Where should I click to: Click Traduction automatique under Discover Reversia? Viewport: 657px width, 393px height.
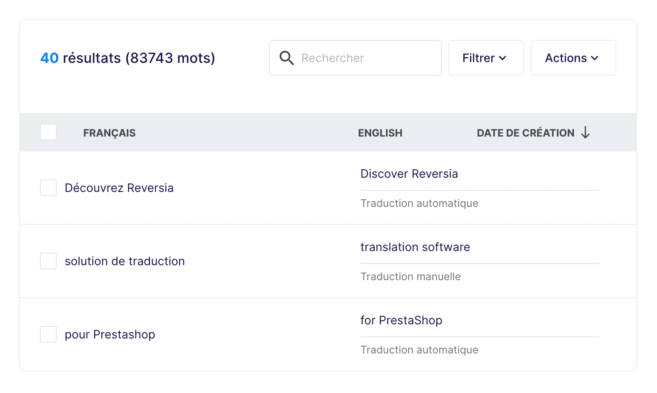(419, 203)
